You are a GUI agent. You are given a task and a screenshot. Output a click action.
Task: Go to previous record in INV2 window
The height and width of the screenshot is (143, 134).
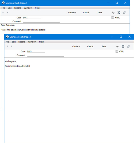pyautogui.click(x=7, y=46)
